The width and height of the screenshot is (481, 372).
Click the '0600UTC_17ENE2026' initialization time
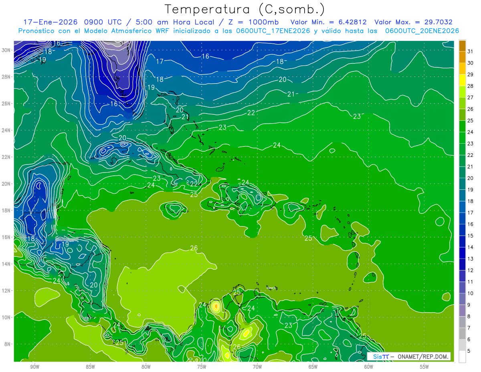(x=273, y=31)
